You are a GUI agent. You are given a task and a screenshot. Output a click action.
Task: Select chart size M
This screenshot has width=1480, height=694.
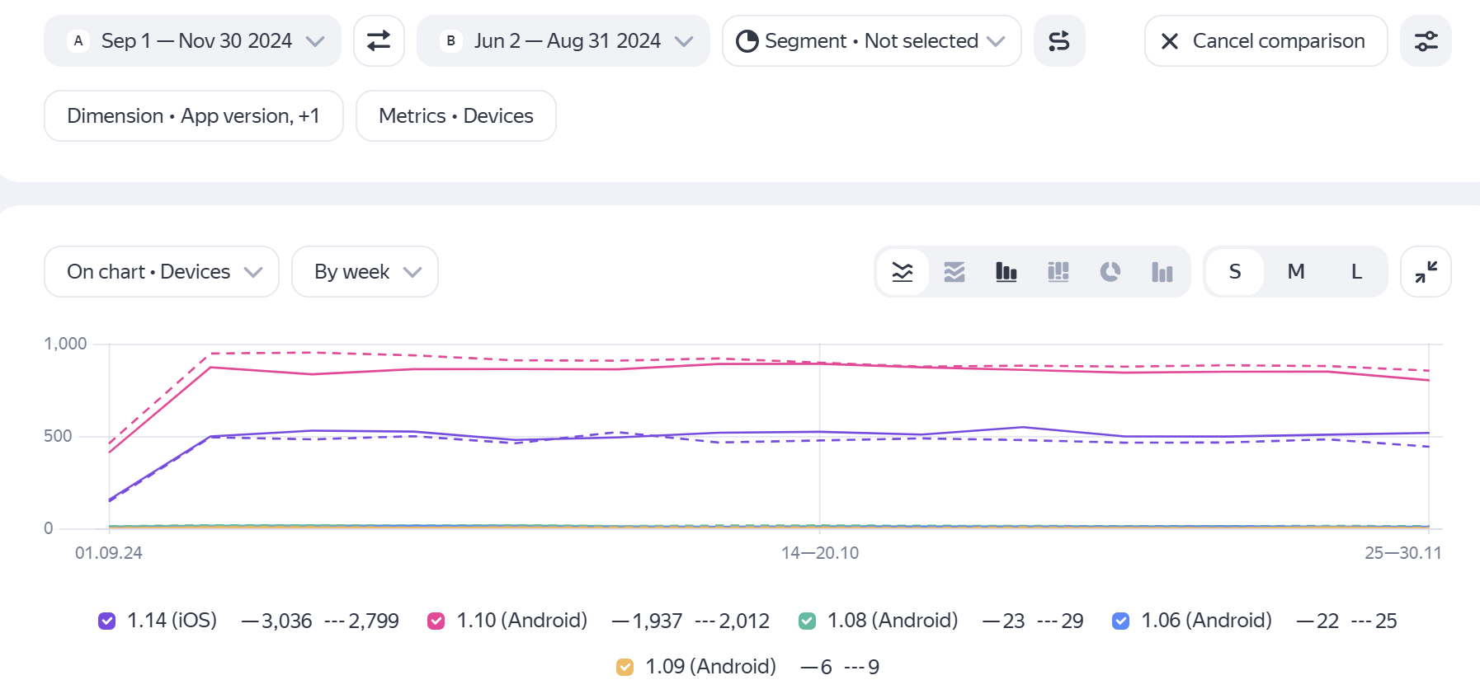pyautogui.click(x=1295, y=272)
